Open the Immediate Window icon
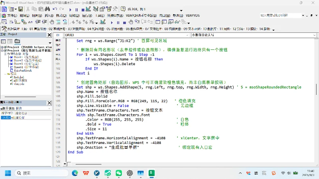This screenshot has width=319, height=179. [164, 22]
